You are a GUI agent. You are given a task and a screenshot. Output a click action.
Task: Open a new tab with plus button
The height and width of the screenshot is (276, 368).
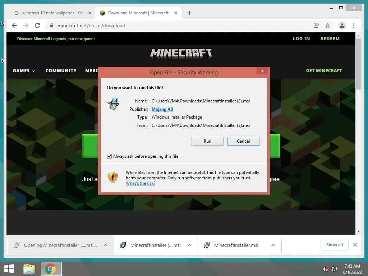tap(189, 13)
